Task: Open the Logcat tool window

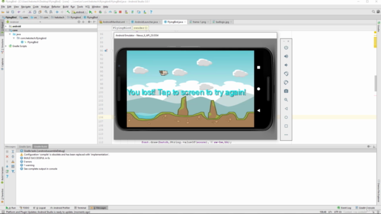Action: tap(39, 208)
